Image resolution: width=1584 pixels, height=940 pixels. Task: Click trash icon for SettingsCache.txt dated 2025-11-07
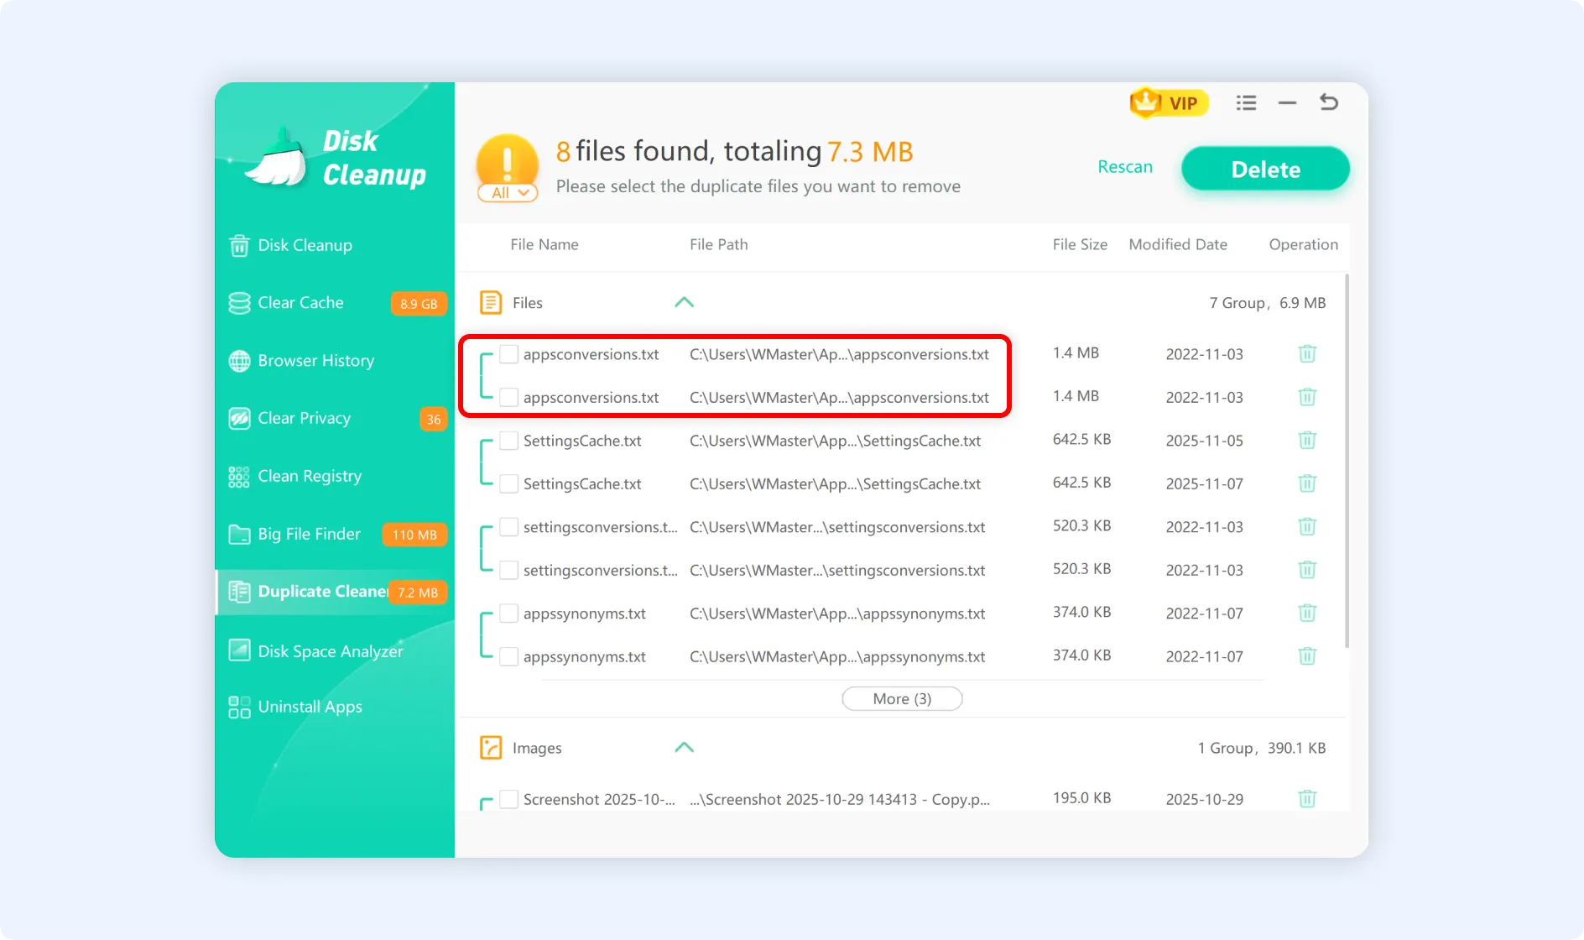1306,483
